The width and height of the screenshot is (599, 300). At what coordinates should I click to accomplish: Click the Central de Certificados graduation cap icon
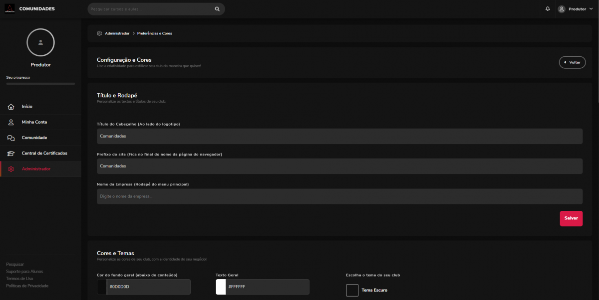tap(11, 153)
